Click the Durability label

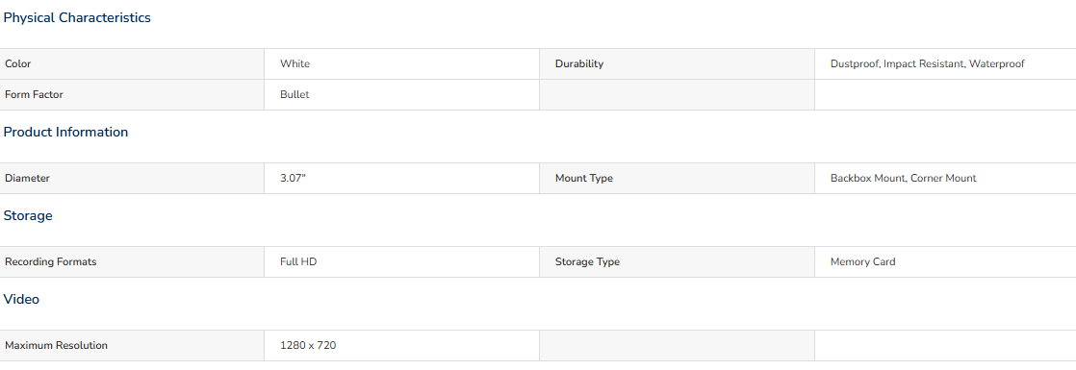pos(579,63)
